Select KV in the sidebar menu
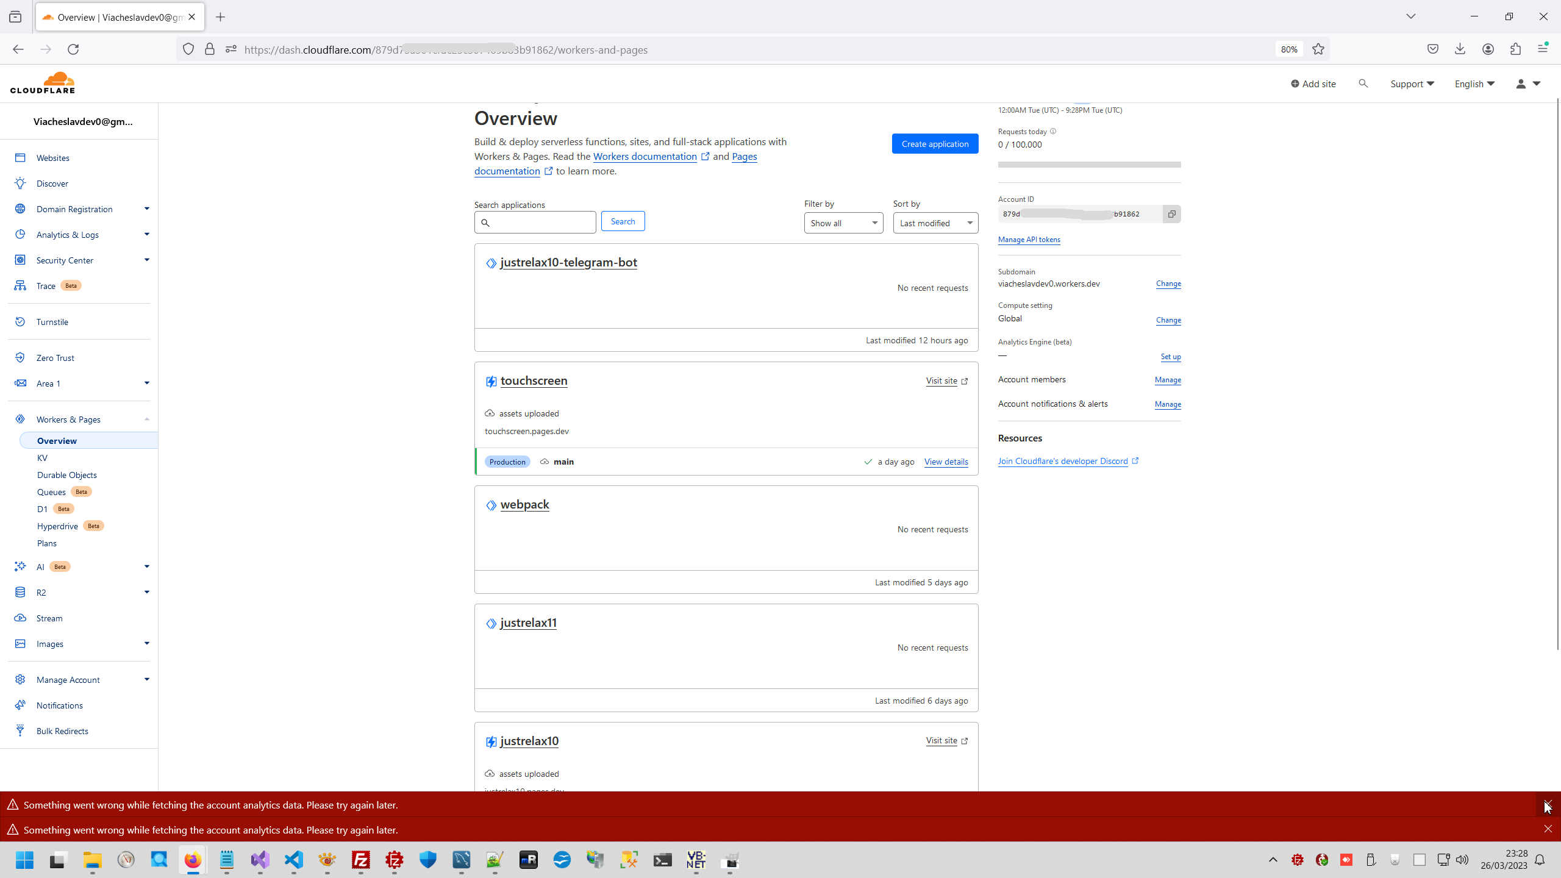Image resolution: width=1561 pixels, height=878 pixels. (42, 457)
